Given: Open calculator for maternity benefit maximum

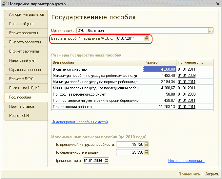Looking at the screenshot, I should [146, 152].
